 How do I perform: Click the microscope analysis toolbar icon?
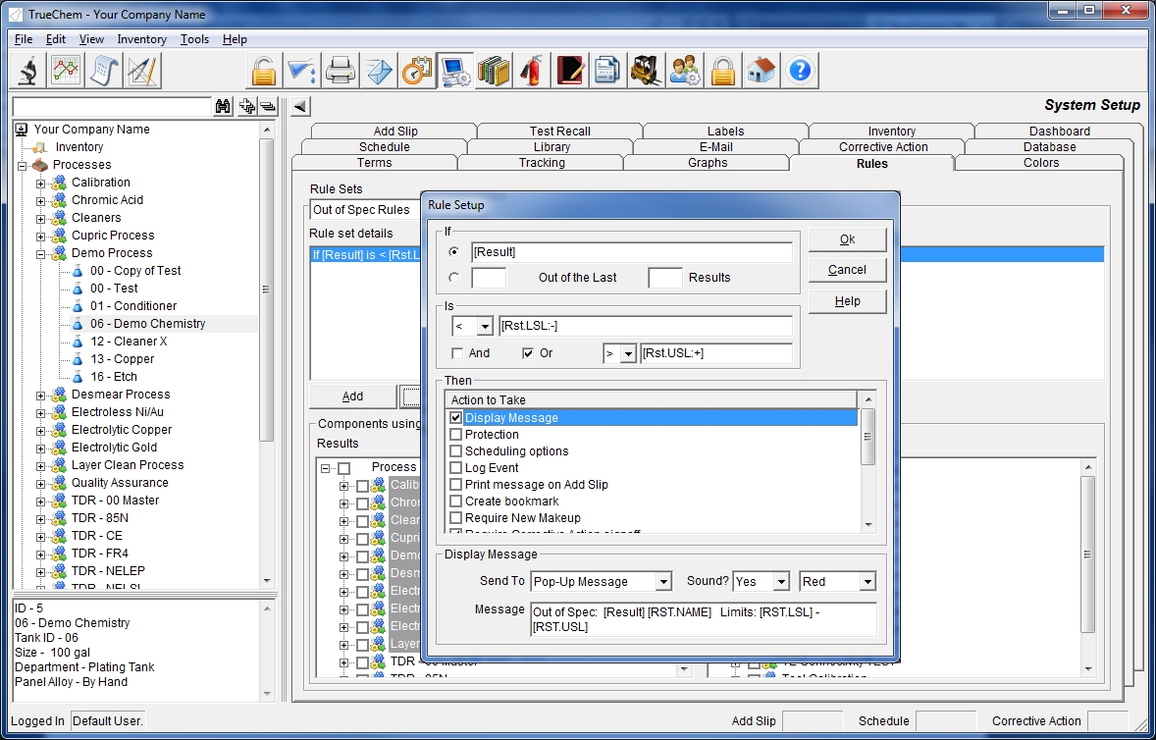pyautogui.click(x=28, y=71)
